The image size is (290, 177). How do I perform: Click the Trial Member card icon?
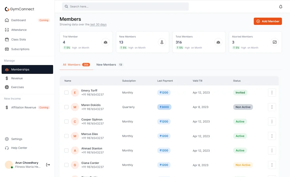pyautogui.click(x=105, y=42)
